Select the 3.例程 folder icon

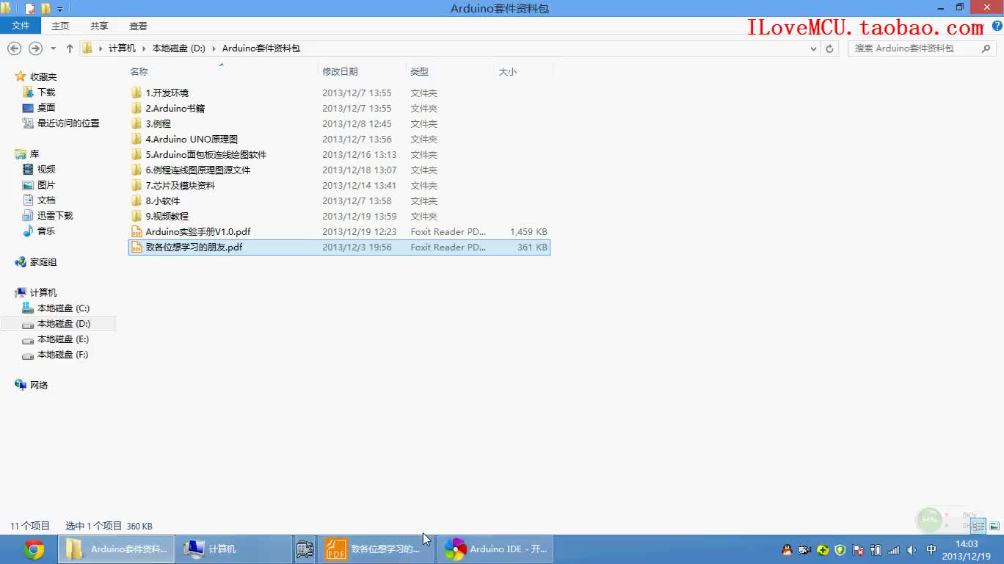click(137, 123)
